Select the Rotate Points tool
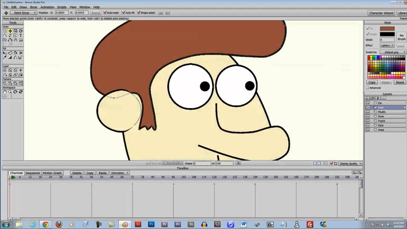 point(21,31)
